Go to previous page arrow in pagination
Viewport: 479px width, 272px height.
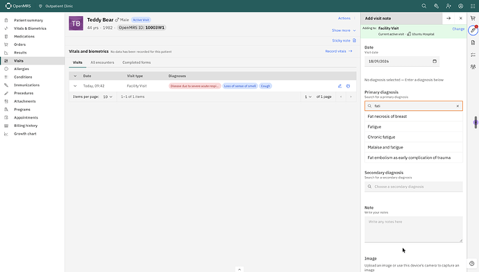(341, 96)
